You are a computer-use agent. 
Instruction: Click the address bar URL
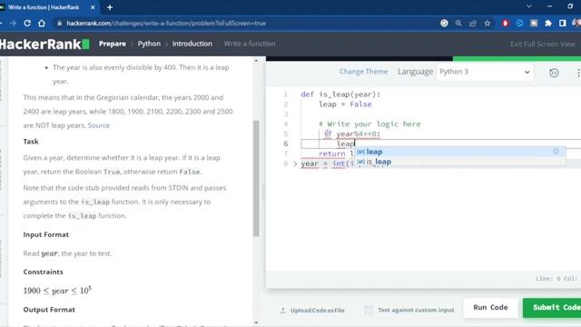[166, 23]
